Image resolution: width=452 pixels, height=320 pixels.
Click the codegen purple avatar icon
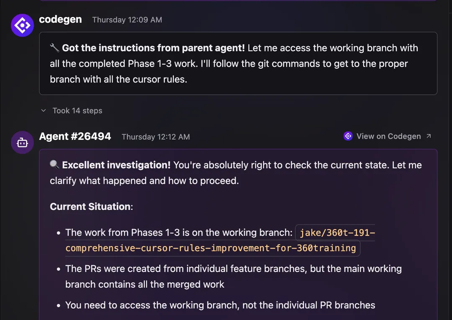(x=22, y=26)
